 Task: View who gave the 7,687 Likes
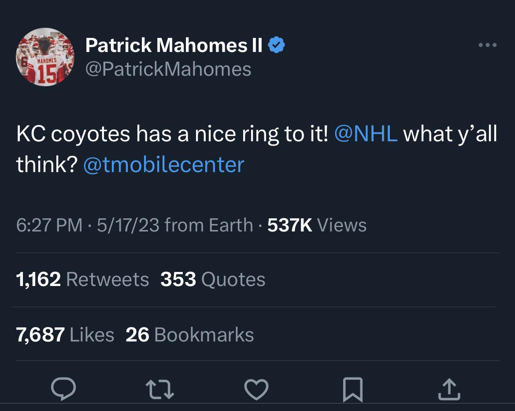[x=65, y=334]
